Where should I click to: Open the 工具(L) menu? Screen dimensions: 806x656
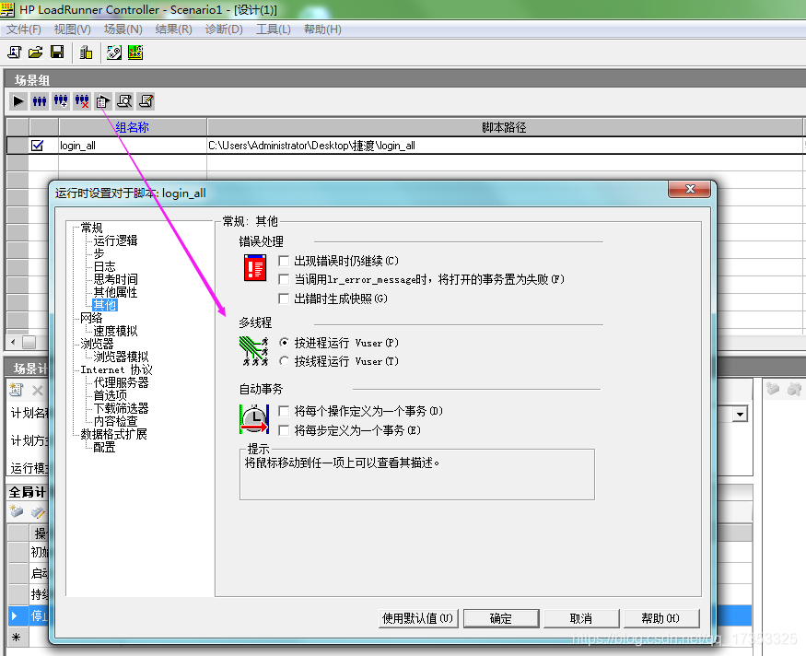[x=274, y=29]
